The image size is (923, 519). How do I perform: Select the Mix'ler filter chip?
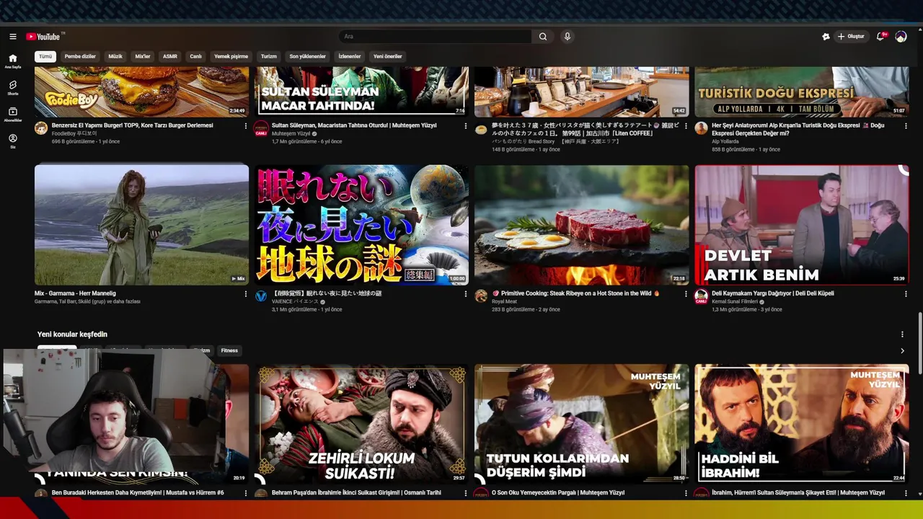143,56
